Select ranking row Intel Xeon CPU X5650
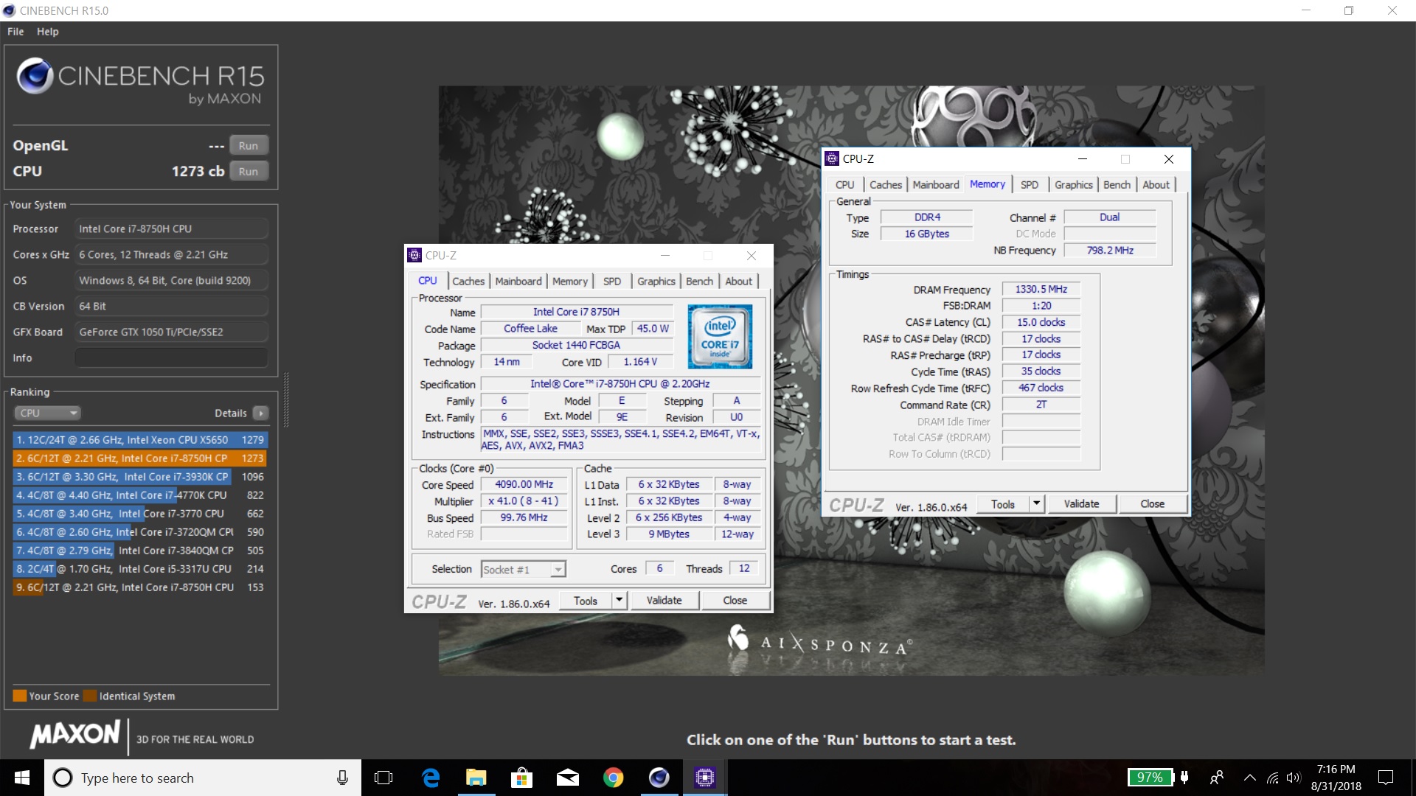The image size is (1416, 796). pyautogui.click(x=140, y=439)
